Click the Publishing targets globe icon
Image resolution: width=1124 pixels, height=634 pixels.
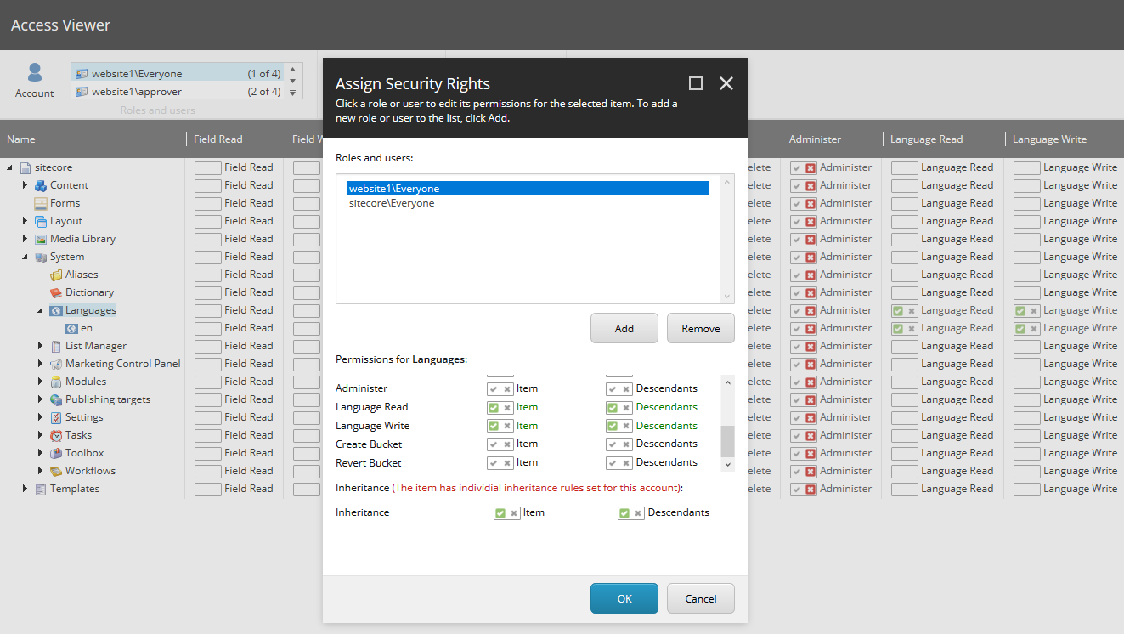pos(56,399)
